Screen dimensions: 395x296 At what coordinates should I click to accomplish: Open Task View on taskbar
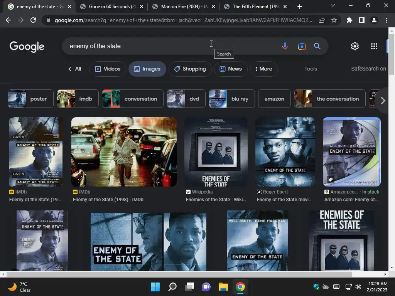click(189, 287)
